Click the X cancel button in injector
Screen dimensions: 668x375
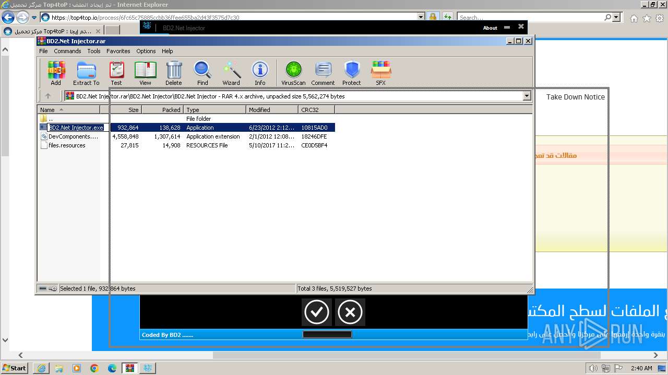point(350,312)
